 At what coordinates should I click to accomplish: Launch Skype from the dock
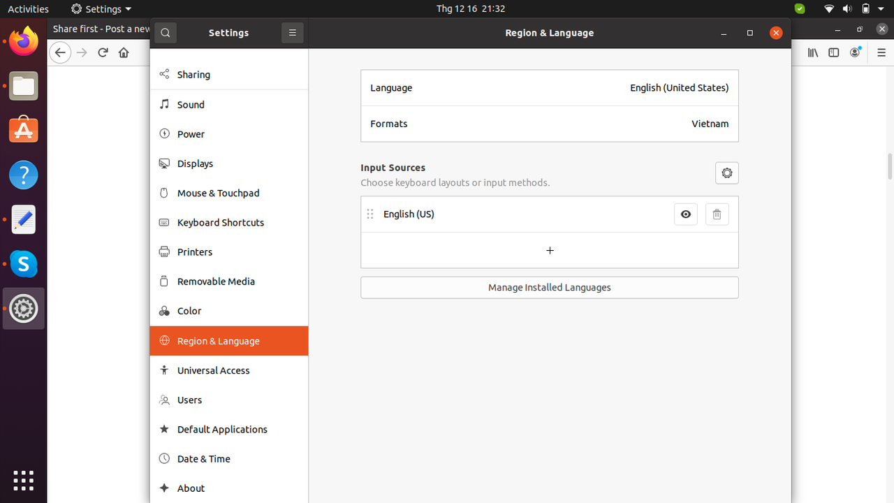click(24, 264)
